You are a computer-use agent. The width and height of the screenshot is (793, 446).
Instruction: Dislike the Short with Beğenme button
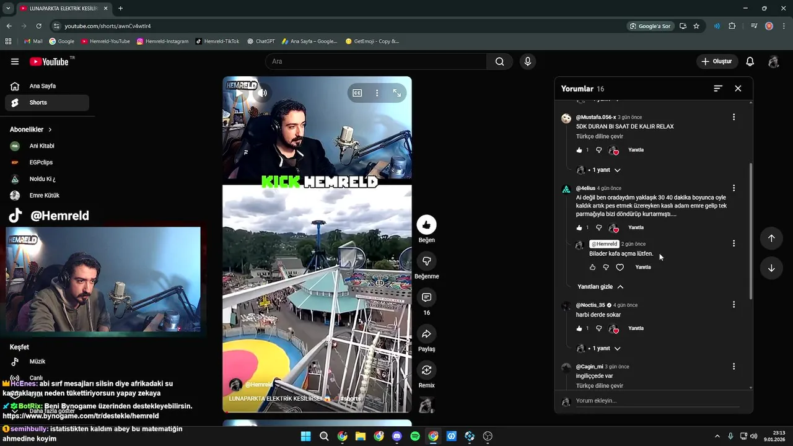426,261
